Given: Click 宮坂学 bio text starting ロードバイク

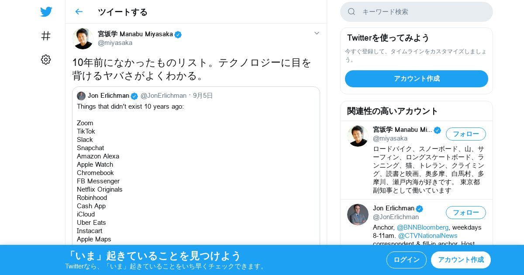Looking at the screenshot, I should click(x=428, y=169).
